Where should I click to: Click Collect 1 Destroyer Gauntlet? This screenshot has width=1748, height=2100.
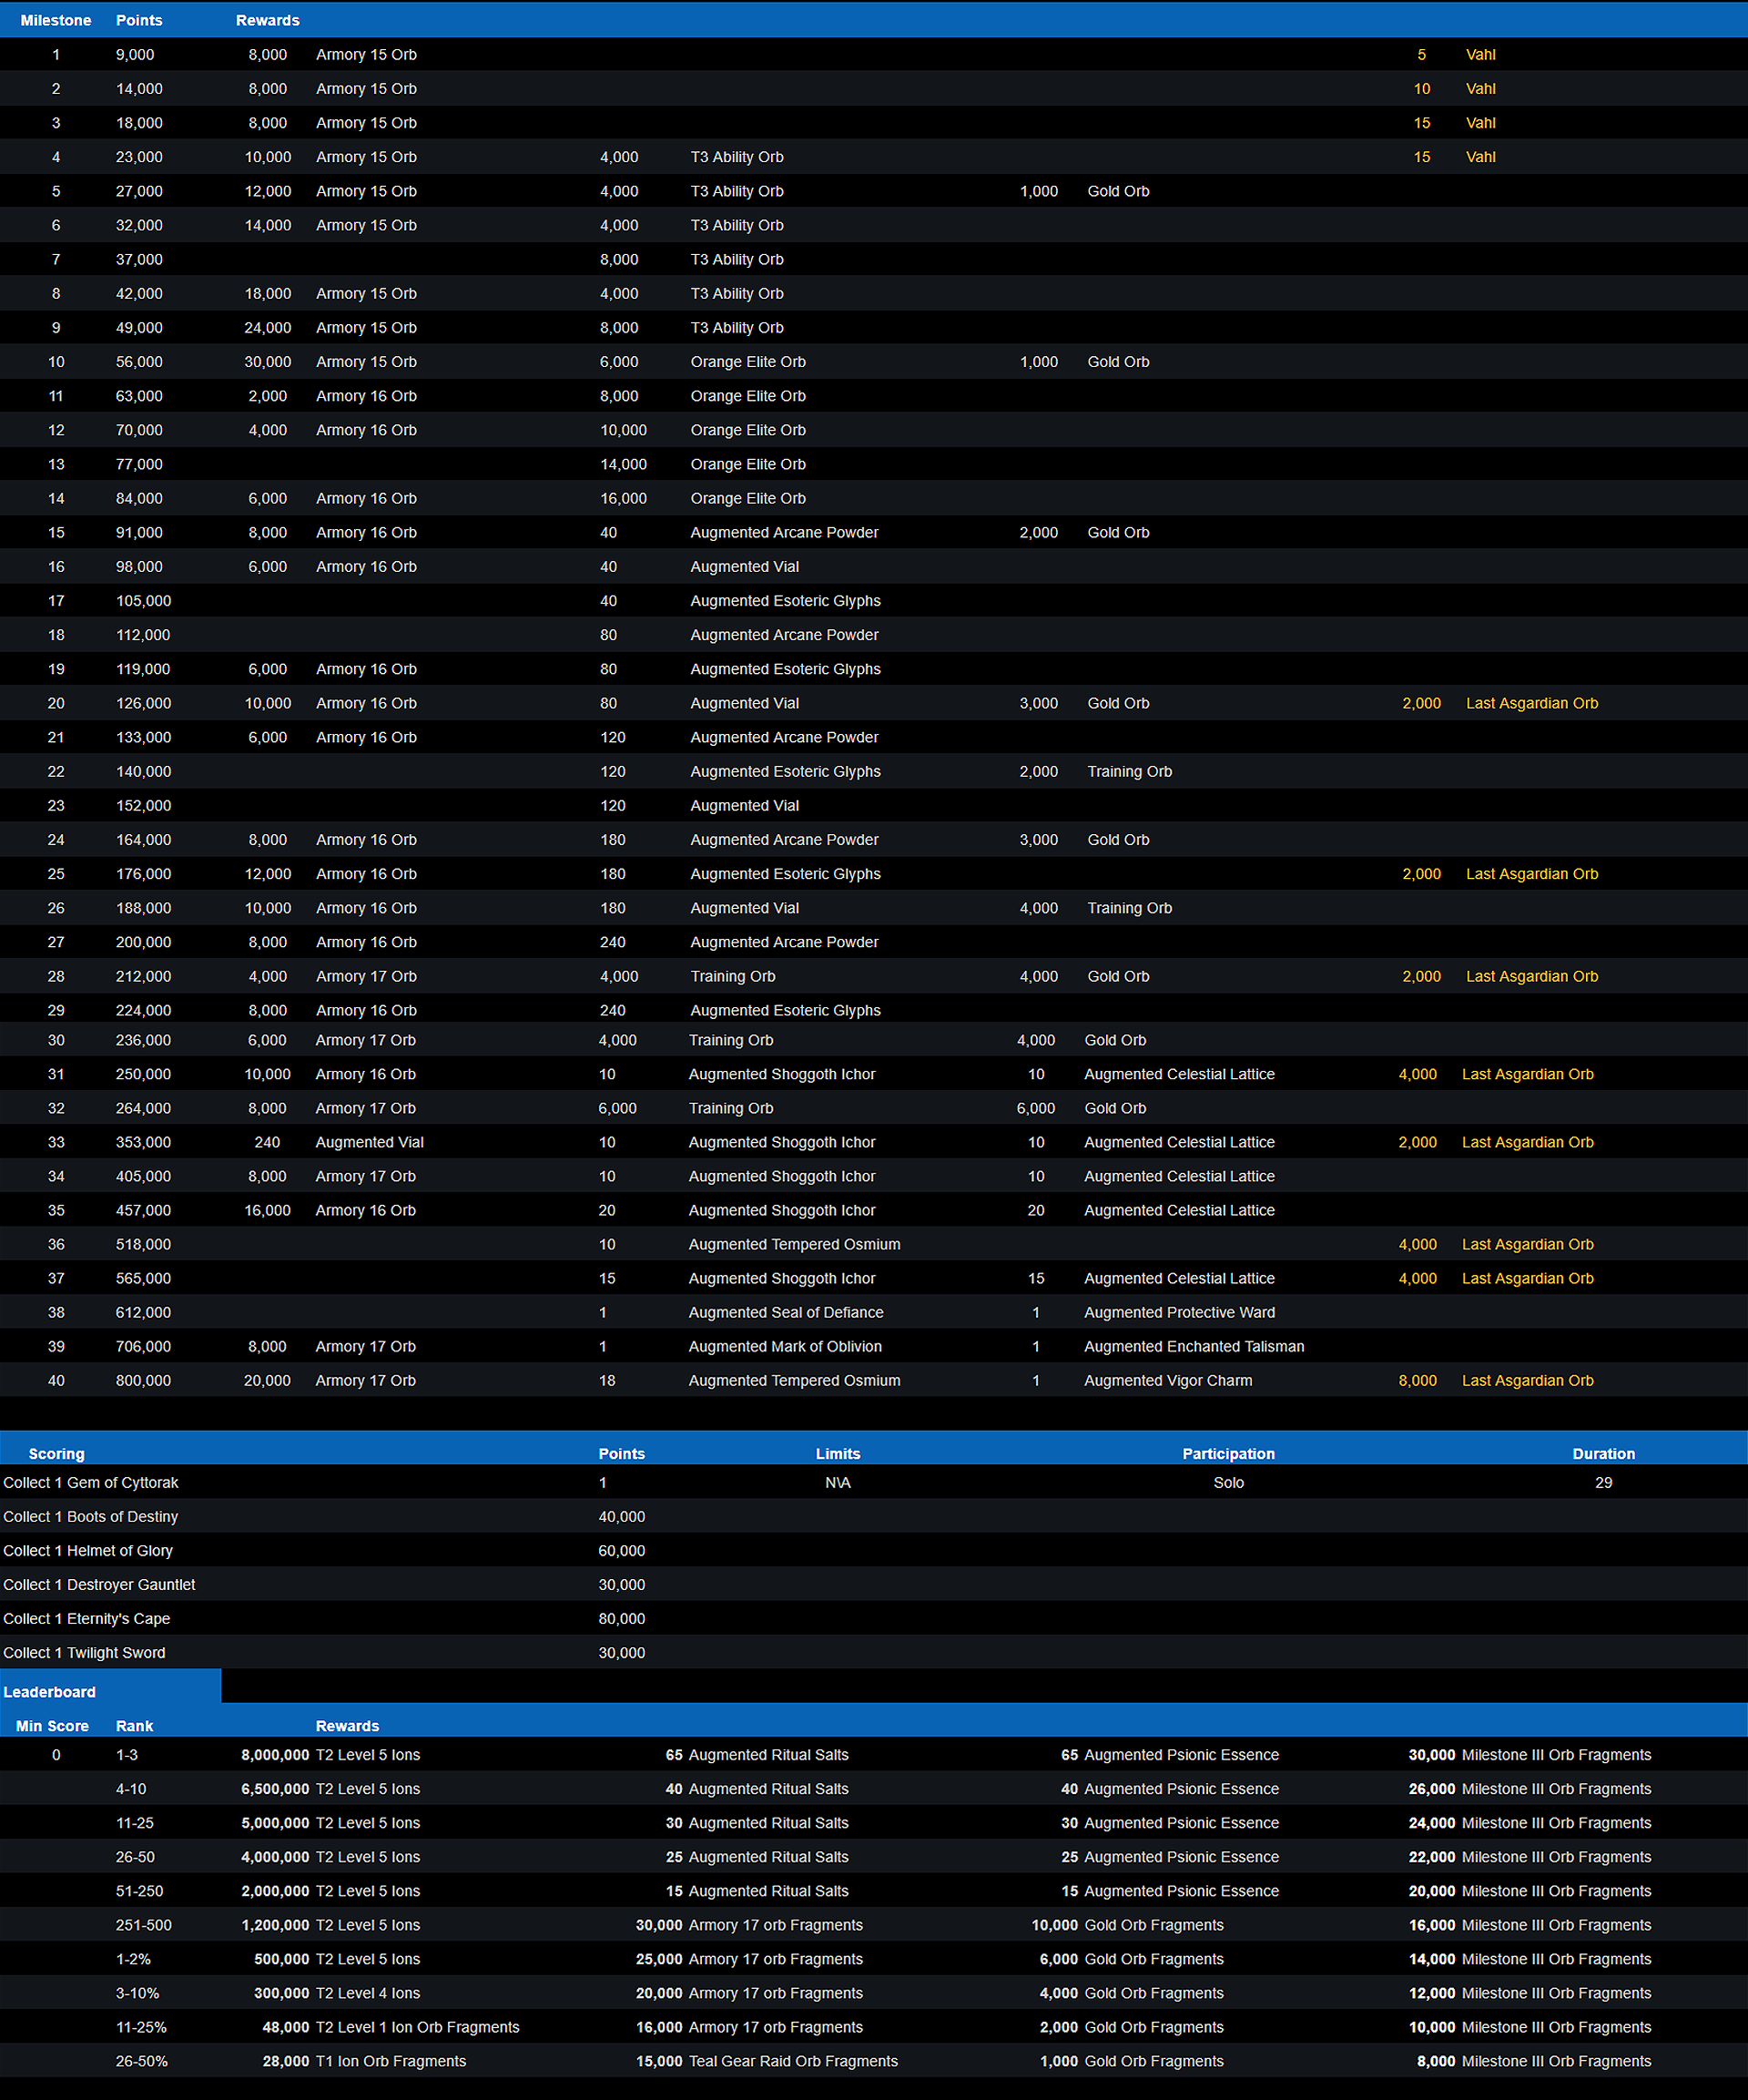(x=99, y=1584)
